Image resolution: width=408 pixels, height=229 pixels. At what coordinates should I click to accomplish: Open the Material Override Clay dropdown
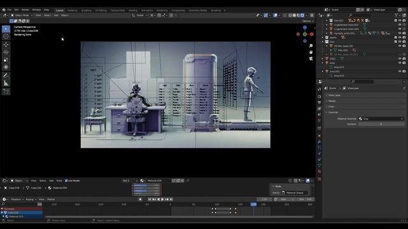coord(381,119)
